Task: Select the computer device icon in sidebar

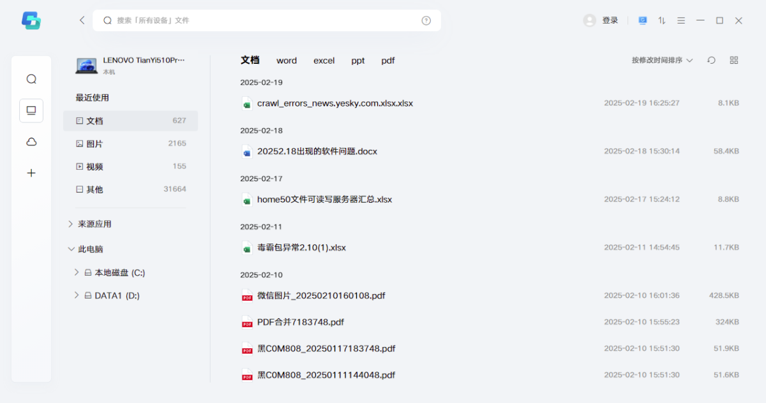Action: (31, 110)
